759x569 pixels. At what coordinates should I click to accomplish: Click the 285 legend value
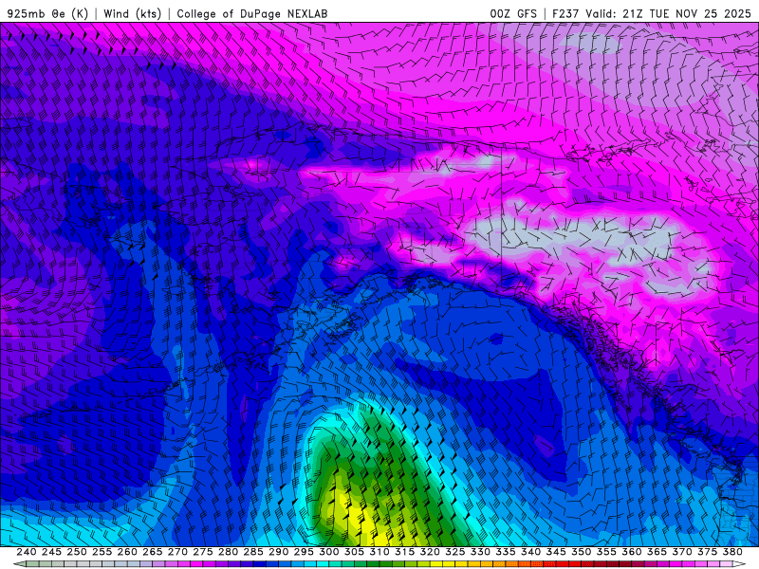click(x=253, y=552)
